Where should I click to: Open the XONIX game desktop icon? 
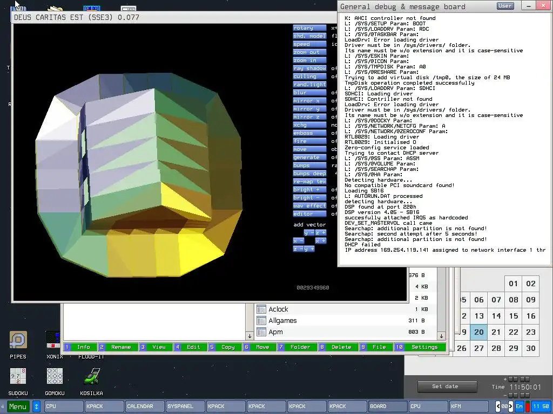(x=53, y=340)
